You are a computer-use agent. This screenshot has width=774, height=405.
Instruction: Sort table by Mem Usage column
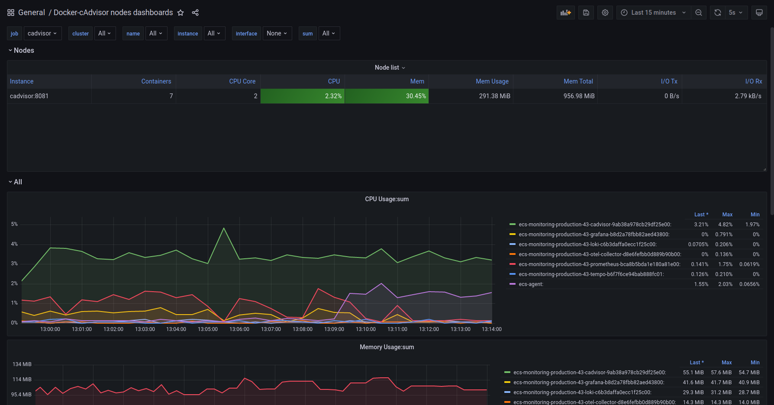492,81
